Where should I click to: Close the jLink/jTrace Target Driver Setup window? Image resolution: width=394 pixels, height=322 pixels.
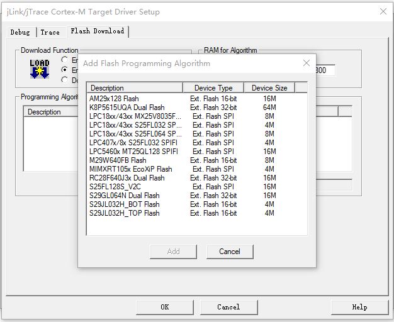tap(383, 11)
